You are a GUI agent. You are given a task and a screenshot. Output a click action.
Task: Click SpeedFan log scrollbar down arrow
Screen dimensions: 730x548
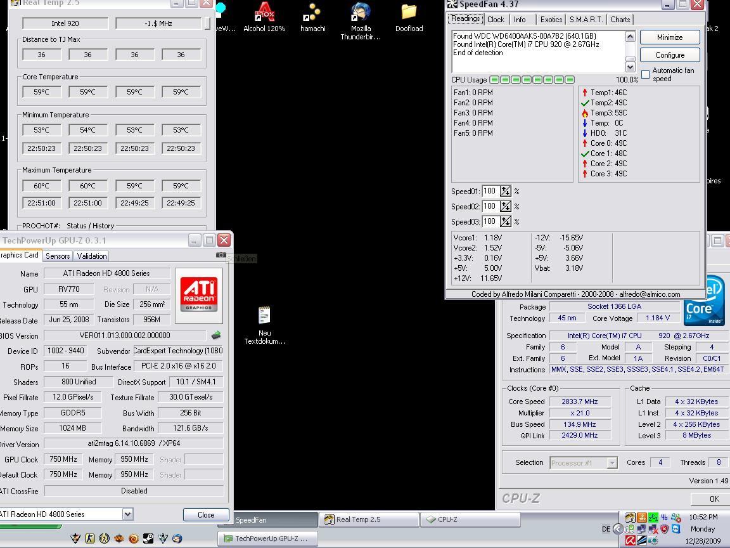630,67
